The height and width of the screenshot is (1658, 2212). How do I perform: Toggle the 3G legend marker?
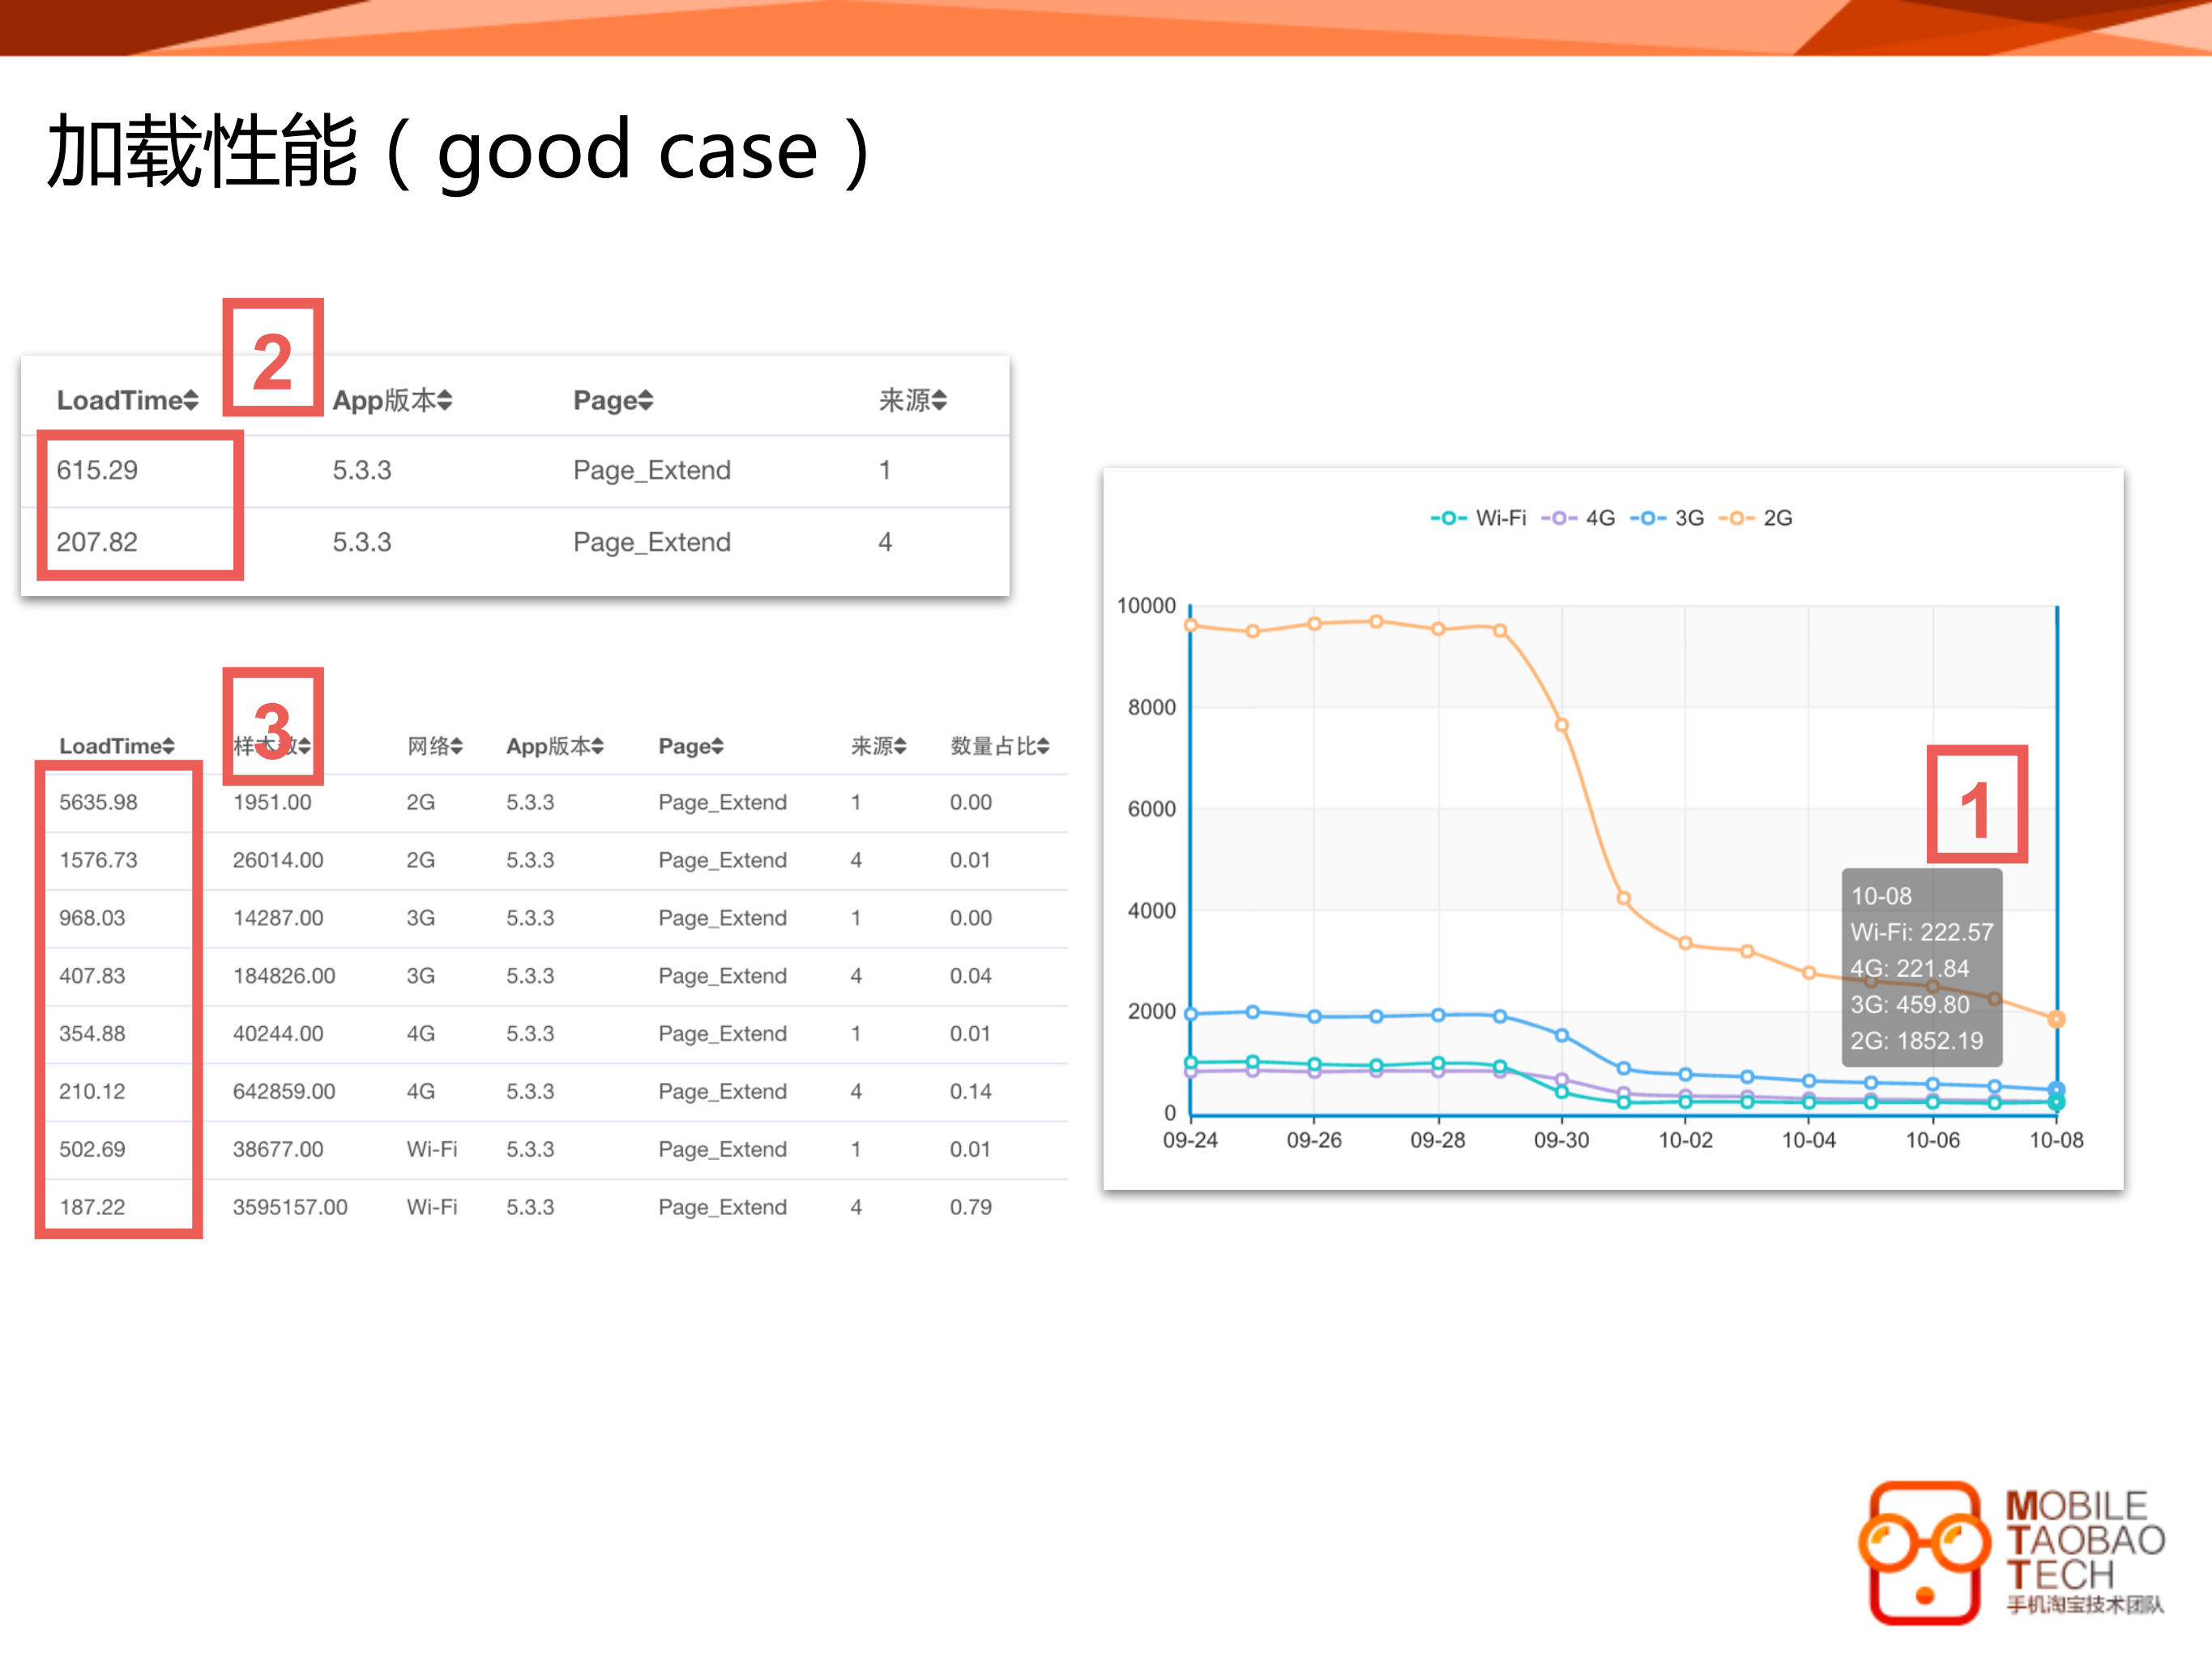pyautogui.click(x=1647, y=518)
